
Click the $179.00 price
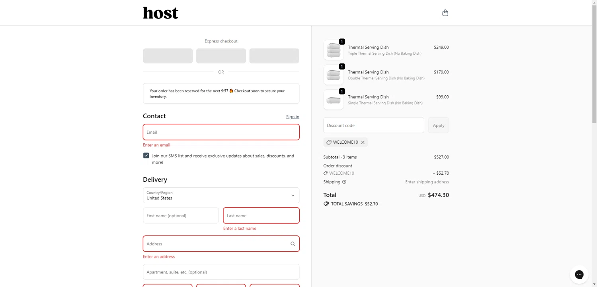tap(441, 72)
